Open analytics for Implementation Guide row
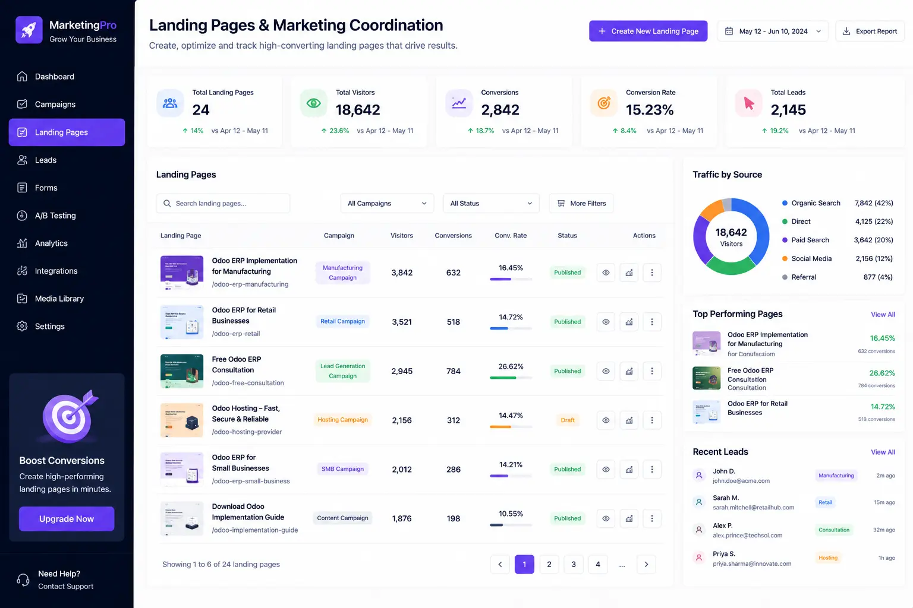This screenshot has width=913, height=608. 629,518
